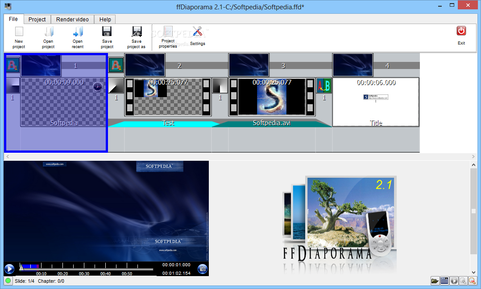Click the timeline scrollbar right arrow

coord(473,156)
